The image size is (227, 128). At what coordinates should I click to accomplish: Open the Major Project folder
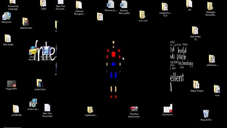pos(196,85)
